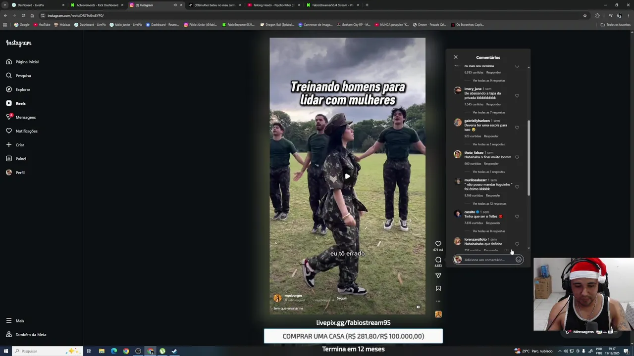Open cassito username link

click(x=470, y=212)
